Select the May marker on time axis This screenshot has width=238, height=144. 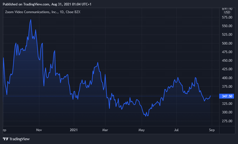142,130
